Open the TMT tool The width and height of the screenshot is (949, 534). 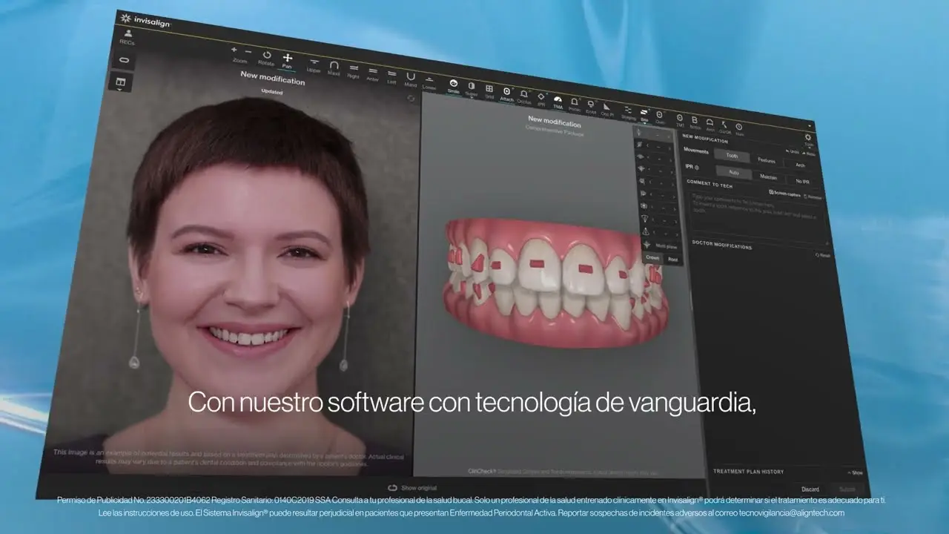click(680, 121)
